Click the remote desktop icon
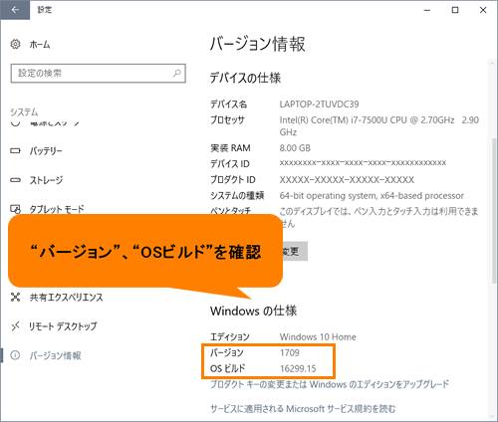The width and height of the screenshot is (498, 422). coord(15,326)
